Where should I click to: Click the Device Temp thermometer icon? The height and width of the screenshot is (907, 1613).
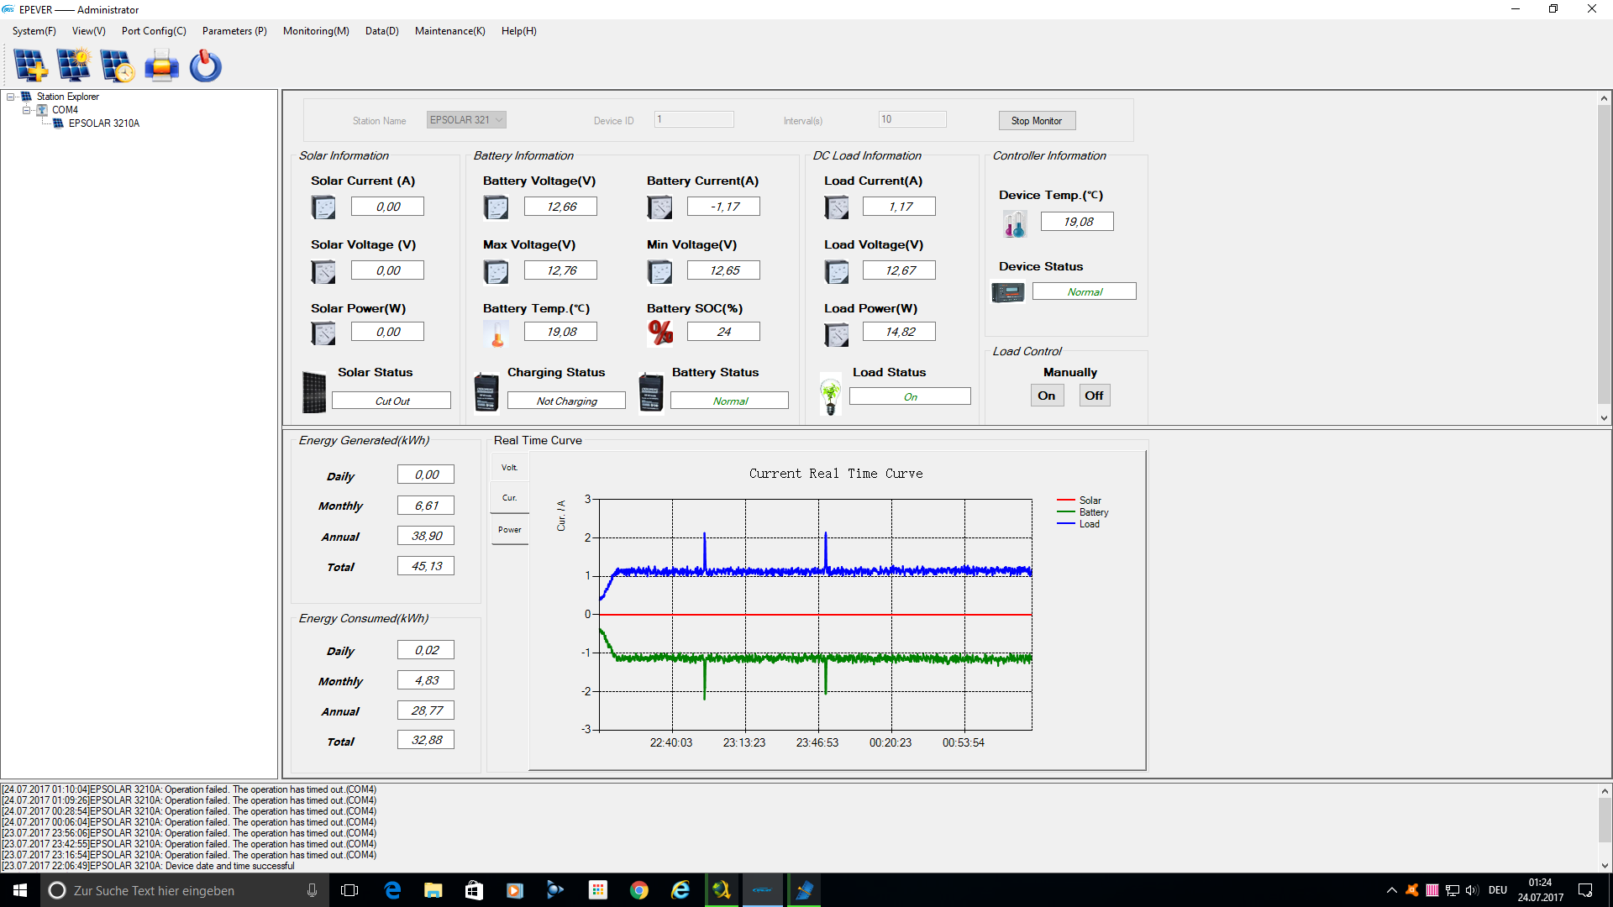[1014, 223]
